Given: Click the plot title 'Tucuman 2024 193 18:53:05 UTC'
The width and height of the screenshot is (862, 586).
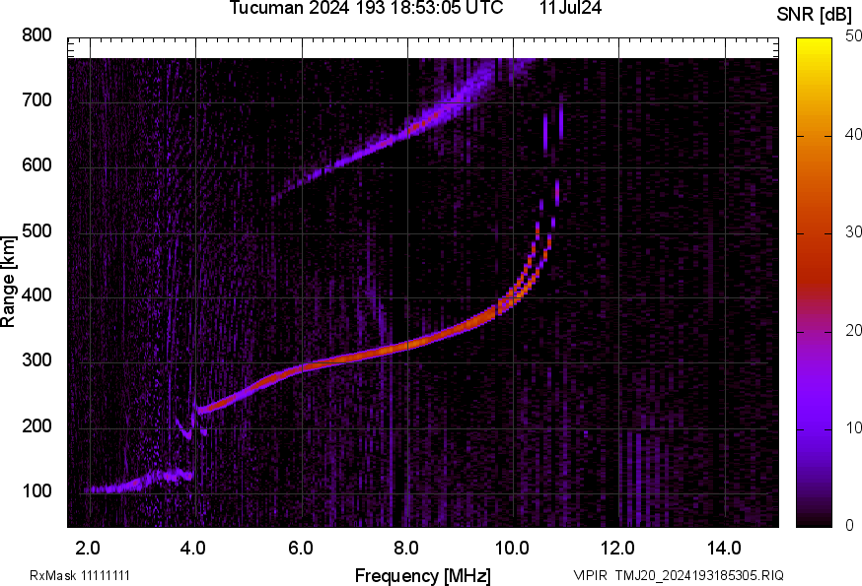Looking at the screenshot, I should 366,8.
